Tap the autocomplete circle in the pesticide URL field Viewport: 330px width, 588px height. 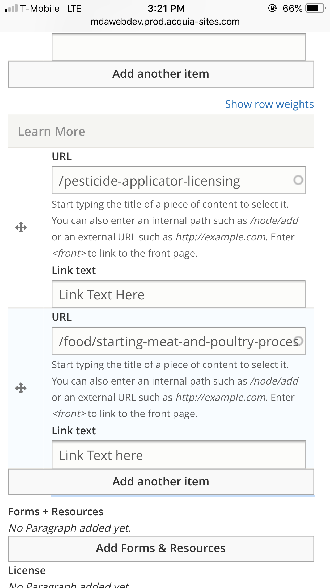(x=298, y=180)
